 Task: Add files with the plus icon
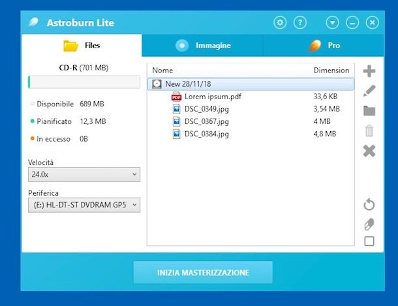point(369,70)
